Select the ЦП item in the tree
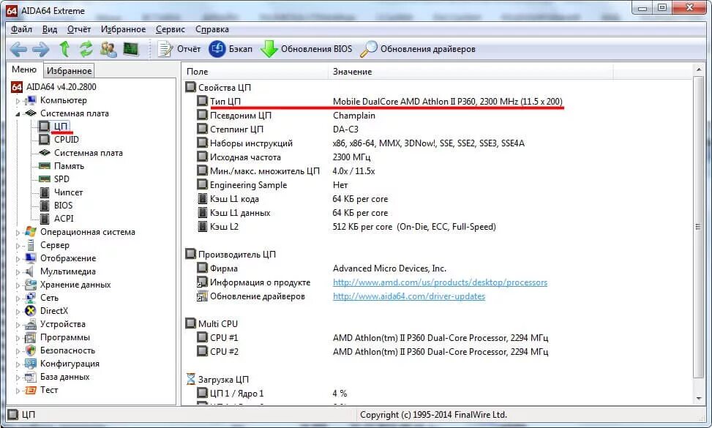The height and width of the screenshot is (428, 712). pos(61,126)
